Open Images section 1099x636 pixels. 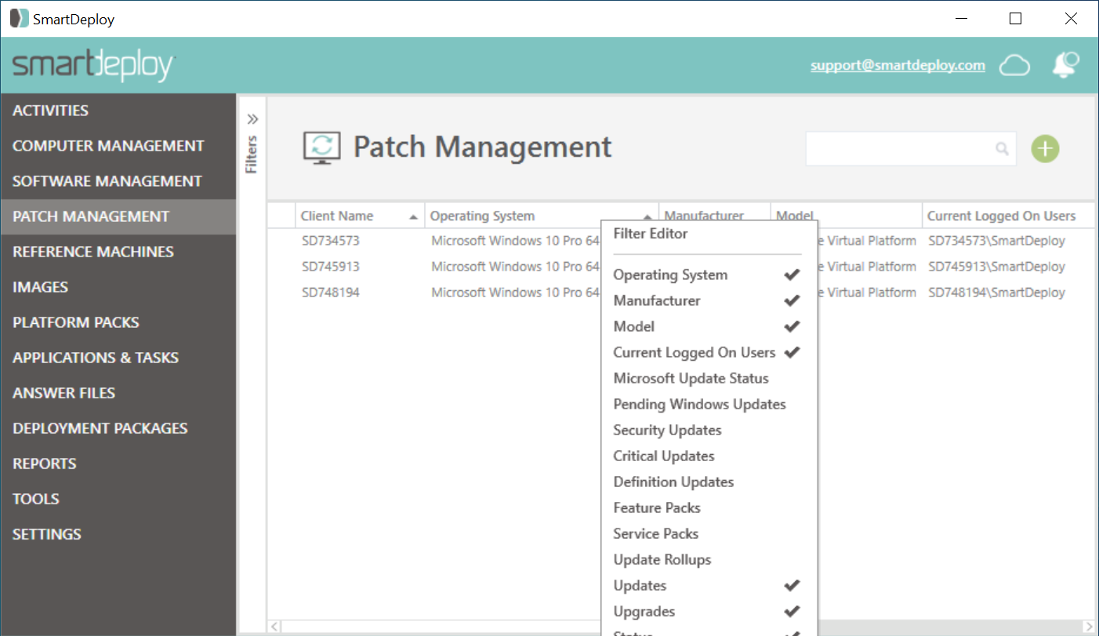pyautogui.click(x=118, y=287)
